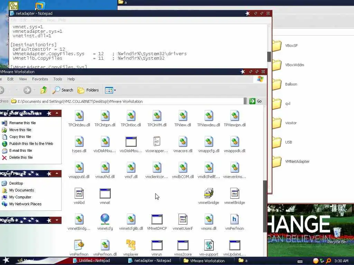
Task: Open Desktop in Other Places
Action: 16,183
